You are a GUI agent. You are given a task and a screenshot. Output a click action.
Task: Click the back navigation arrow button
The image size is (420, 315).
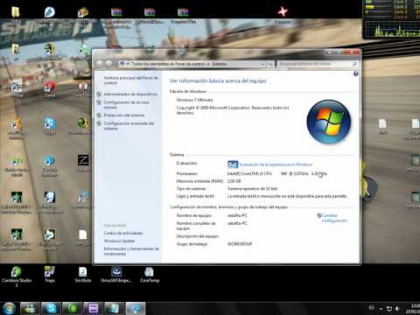pyautogui.click(x=100, y=64)
